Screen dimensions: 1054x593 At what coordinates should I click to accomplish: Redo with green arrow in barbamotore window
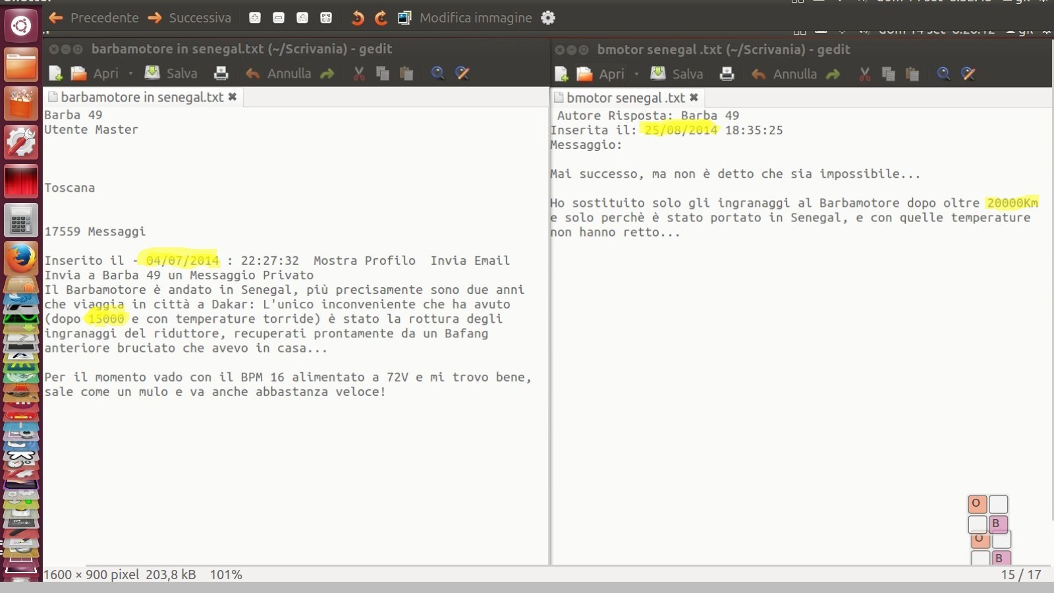pyautogui.click(x=327, y=73)
